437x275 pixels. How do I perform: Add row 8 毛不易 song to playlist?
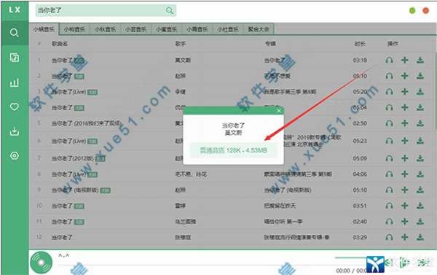[405, 174]
